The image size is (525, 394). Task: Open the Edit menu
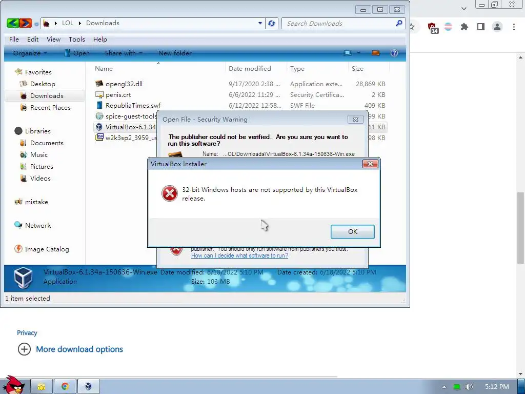(33, 39)
